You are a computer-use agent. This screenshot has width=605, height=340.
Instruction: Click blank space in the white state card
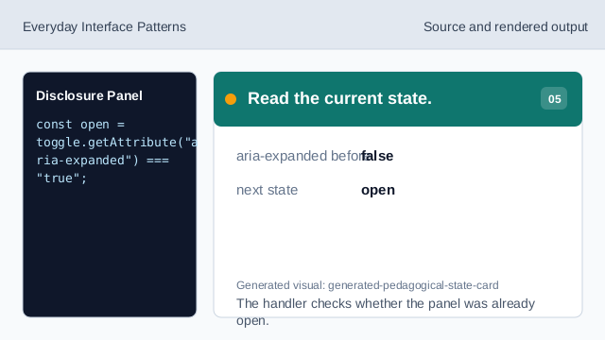click(x=397, y=239)
